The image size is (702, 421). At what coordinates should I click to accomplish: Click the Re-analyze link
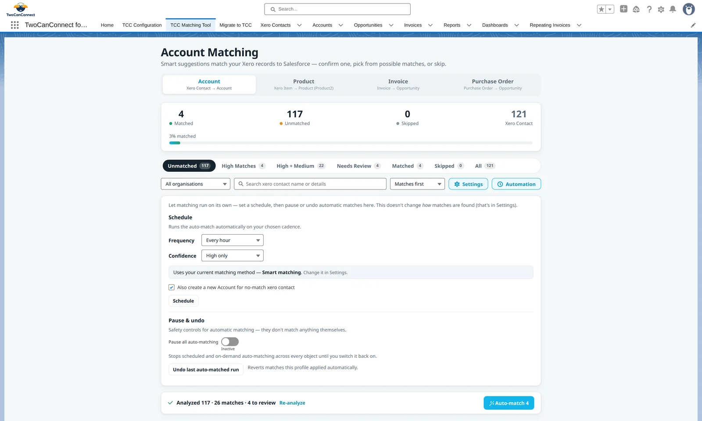[292, 403]
